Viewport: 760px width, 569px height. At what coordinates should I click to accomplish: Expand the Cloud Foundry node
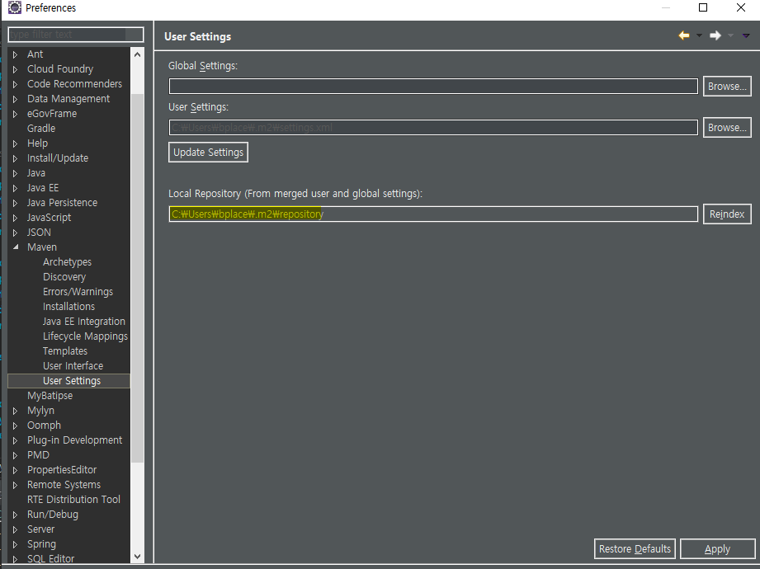[15, 69]
